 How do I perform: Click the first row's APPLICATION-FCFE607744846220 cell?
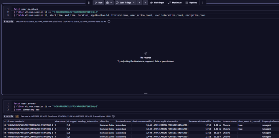pos(170,125)
